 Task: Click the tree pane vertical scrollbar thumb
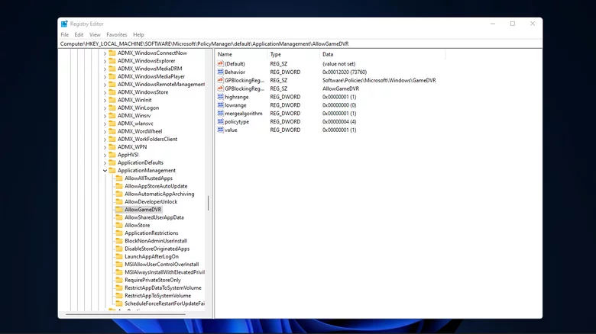pyautogui.click(x=208, y=204)
